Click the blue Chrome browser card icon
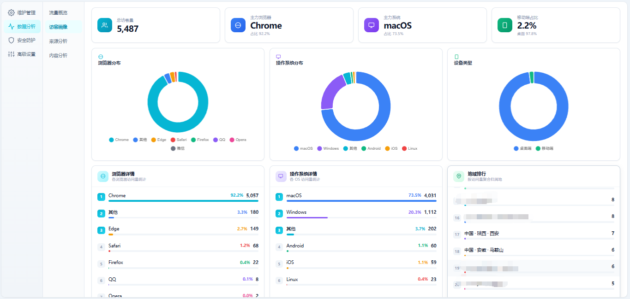This screenshot has height=299, width=630. [x=238, y=25]
